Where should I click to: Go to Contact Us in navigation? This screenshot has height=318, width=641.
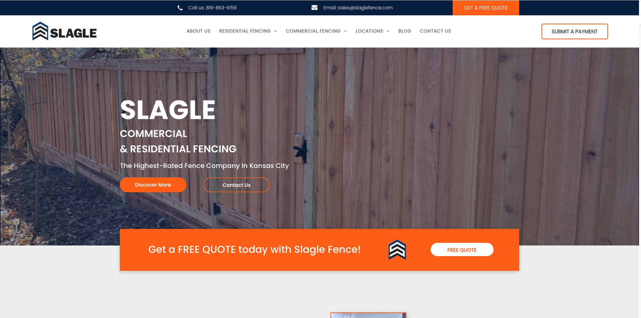point(435,31)
